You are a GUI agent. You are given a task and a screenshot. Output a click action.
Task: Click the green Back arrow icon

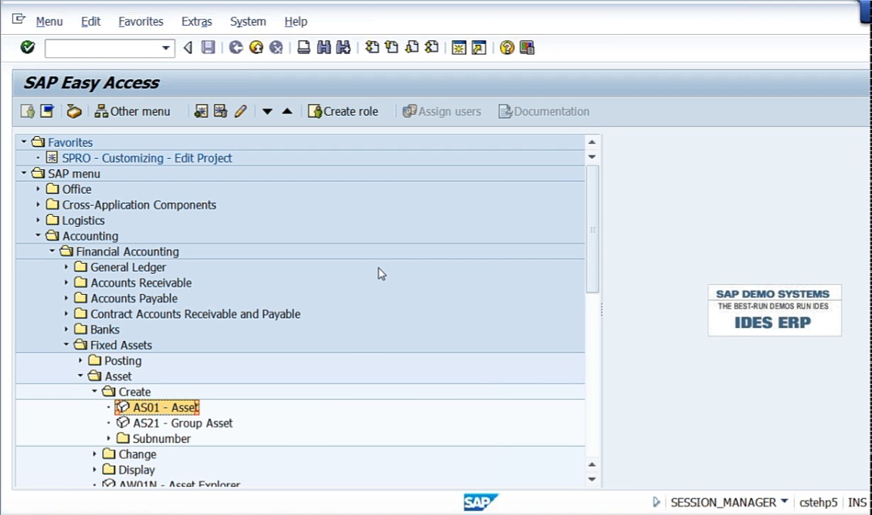pyautogui.click(x=236, y=48)
